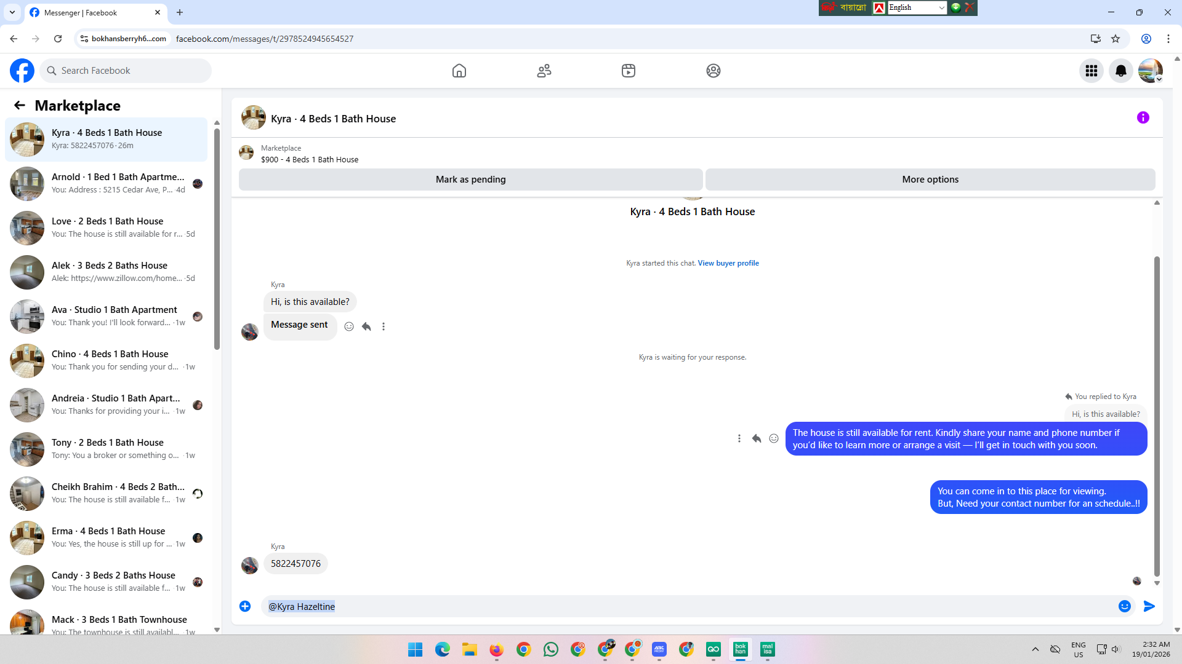Open WhatsApp from the taskbar
The image size is (1182, 664).
point(551,649)
